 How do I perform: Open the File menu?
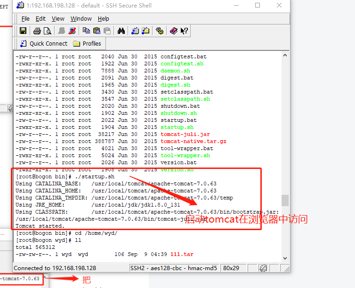coord(25,19)
